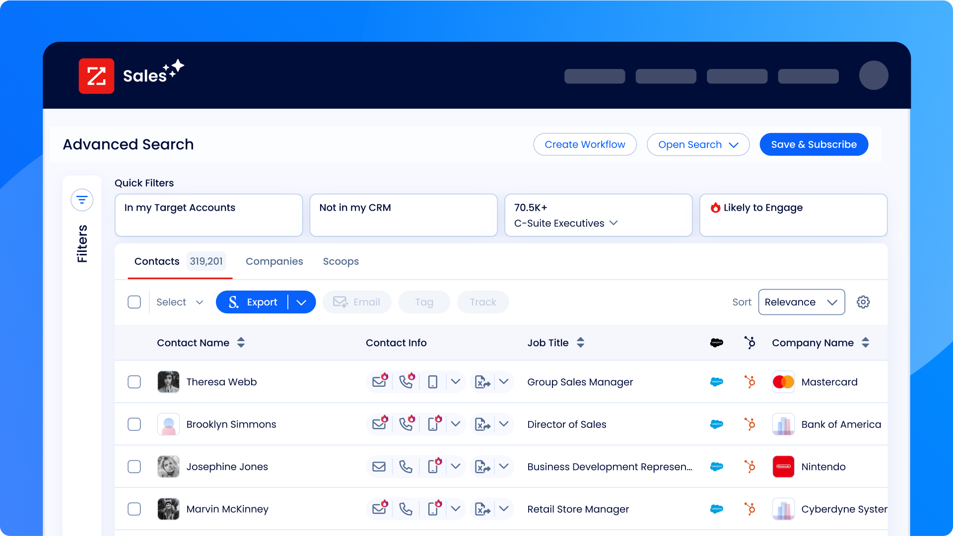This screenshot has height=536, width=953.
Task: Open the Mastercard company link
Action: pos(829,382)
